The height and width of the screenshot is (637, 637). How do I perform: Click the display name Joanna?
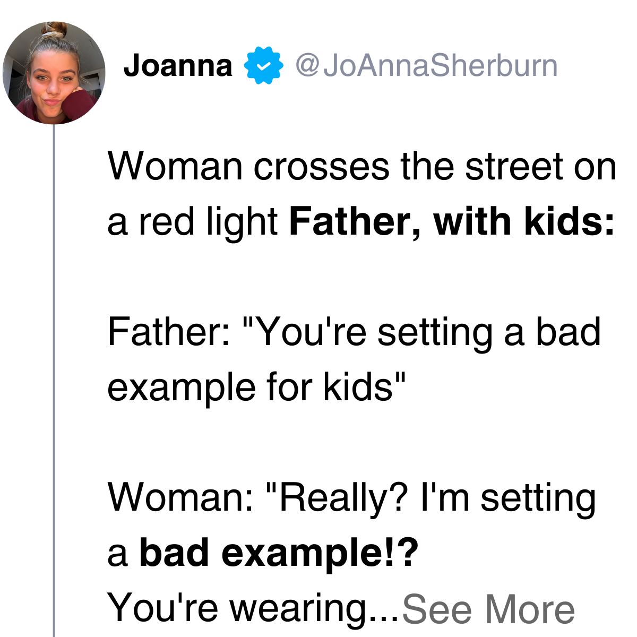pyautogui.click(x=178, y=65)
